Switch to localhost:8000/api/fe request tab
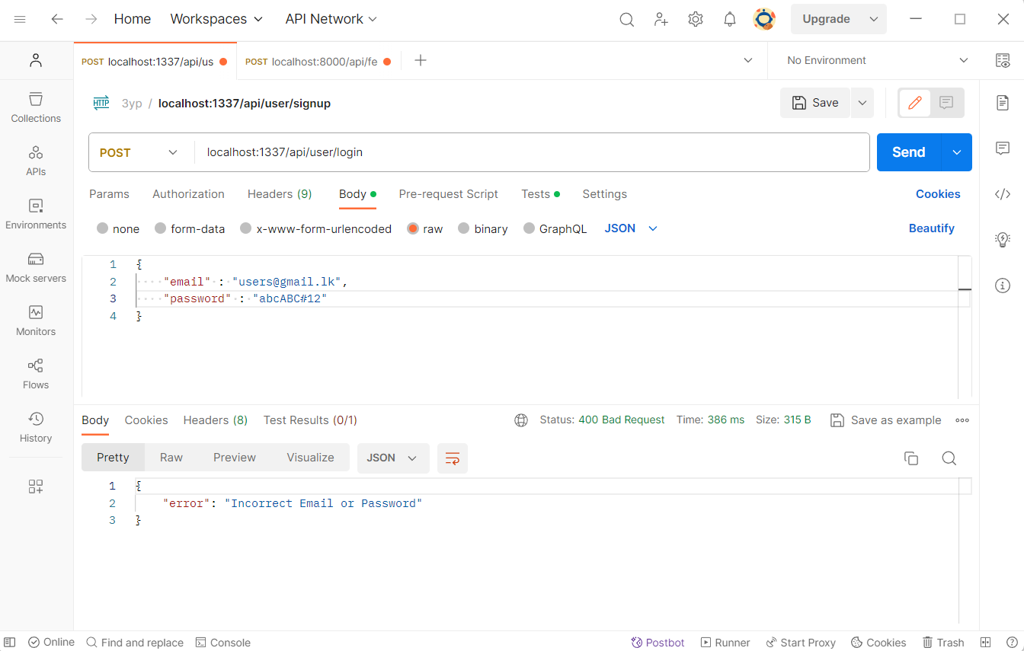 point(318,61)
